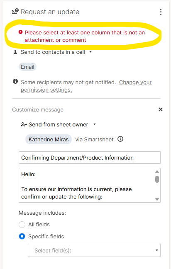
Task: Click the message box scrollbar thumb
Action: pyautogui.click(x=157, y=179)
